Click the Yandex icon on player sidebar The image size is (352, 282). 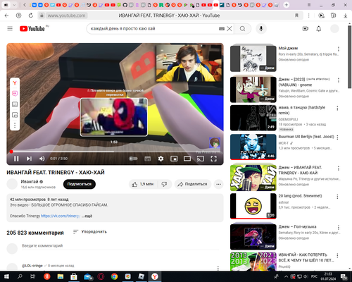(x=15, y=82)
